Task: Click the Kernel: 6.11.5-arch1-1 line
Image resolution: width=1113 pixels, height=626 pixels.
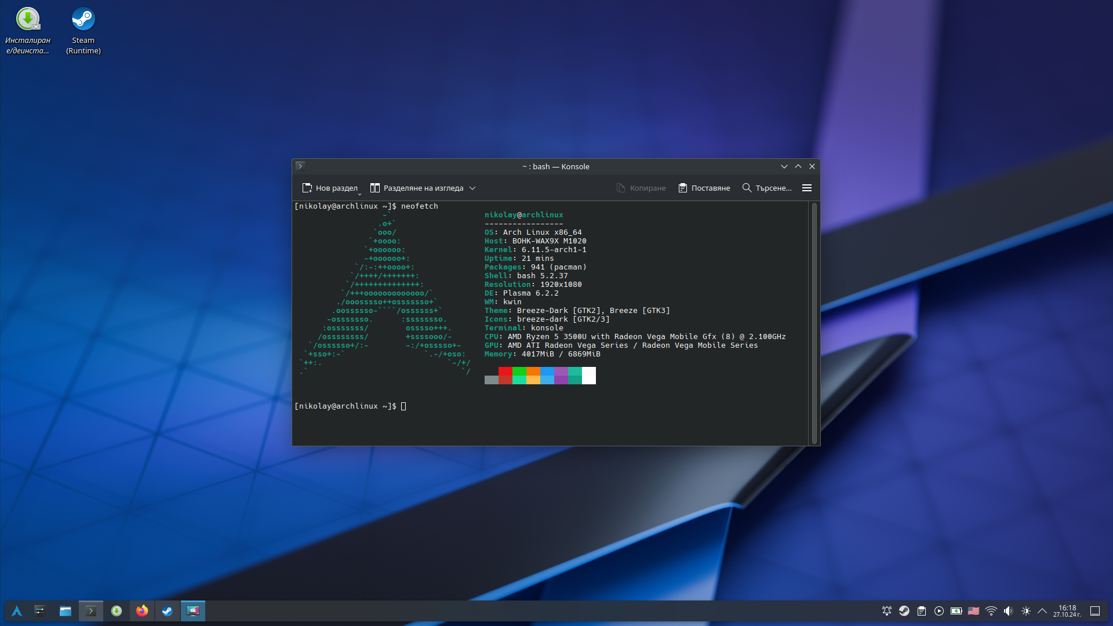Action: coord(536,250)
